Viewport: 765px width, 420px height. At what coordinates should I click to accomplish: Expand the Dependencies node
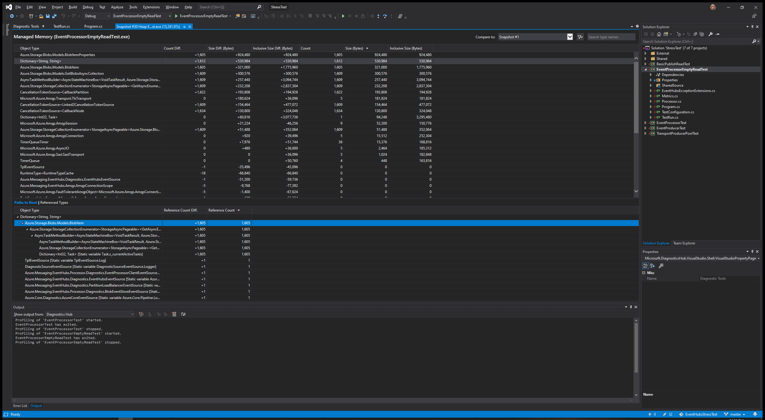651,75
